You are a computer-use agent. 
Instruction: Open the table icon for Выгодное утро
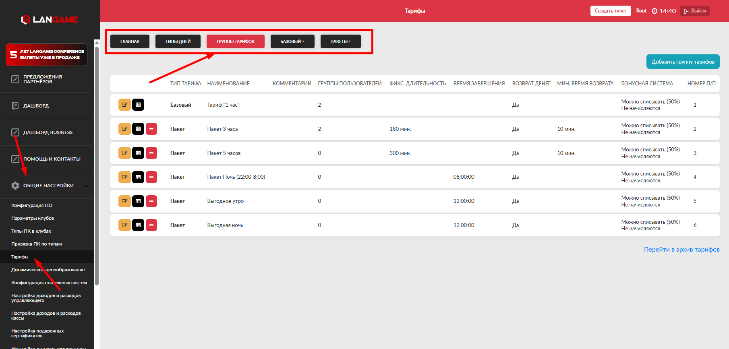(138, 201)
